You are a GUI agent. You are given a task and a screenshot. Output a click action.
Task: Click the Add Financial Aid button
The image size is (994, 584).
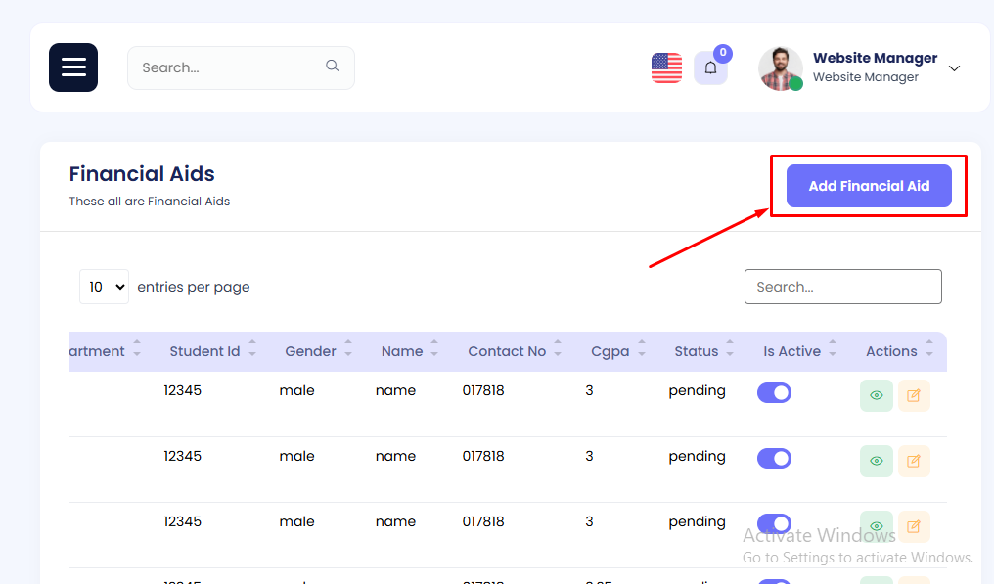(x=869, y=186)
